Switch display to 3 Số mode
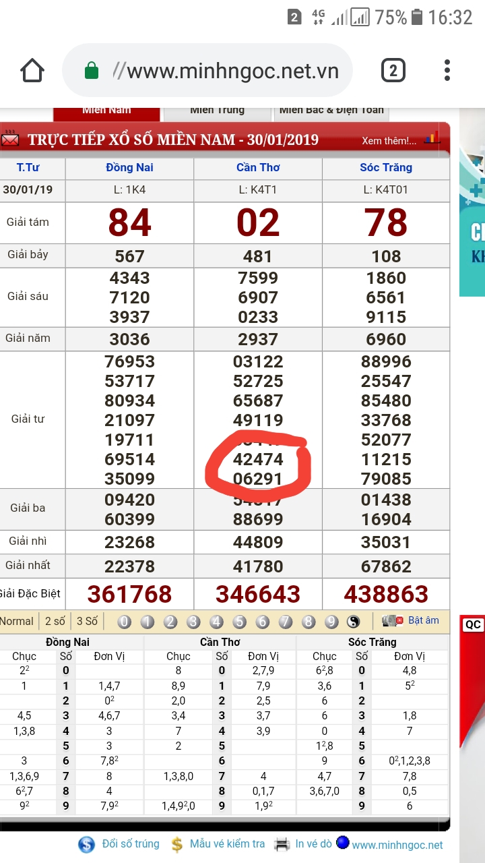 coord(86,621)
